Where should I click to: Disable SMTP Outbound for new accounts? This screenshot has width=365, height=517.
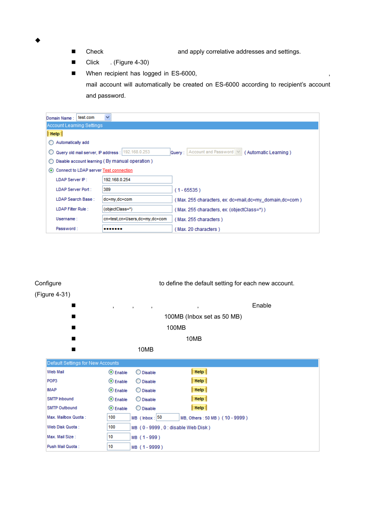[x=138, y=408]
